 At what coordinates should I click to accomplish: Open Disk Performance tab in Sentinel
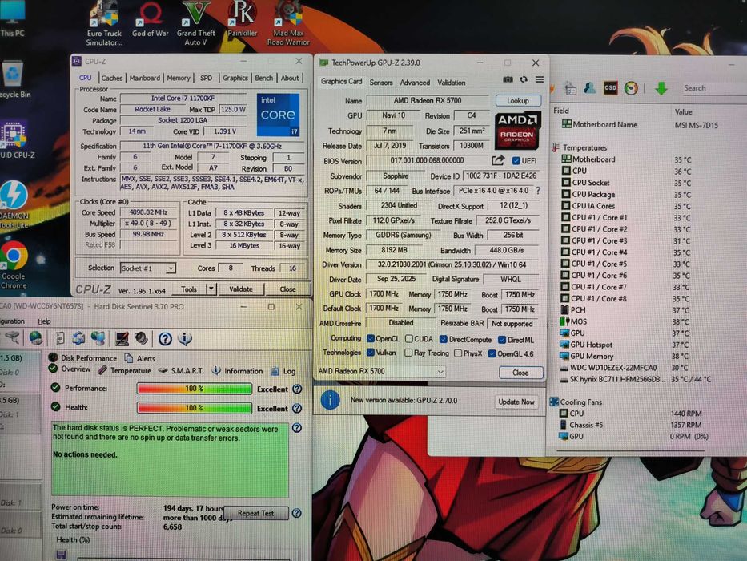pos(82,357)
